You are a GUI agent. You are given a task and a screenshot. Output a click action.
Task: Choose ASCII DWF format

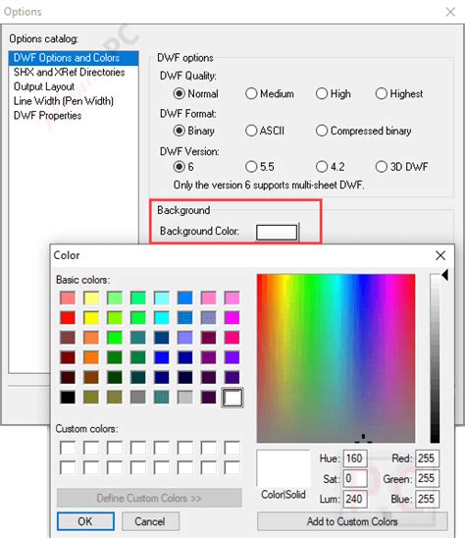point(265,131)
